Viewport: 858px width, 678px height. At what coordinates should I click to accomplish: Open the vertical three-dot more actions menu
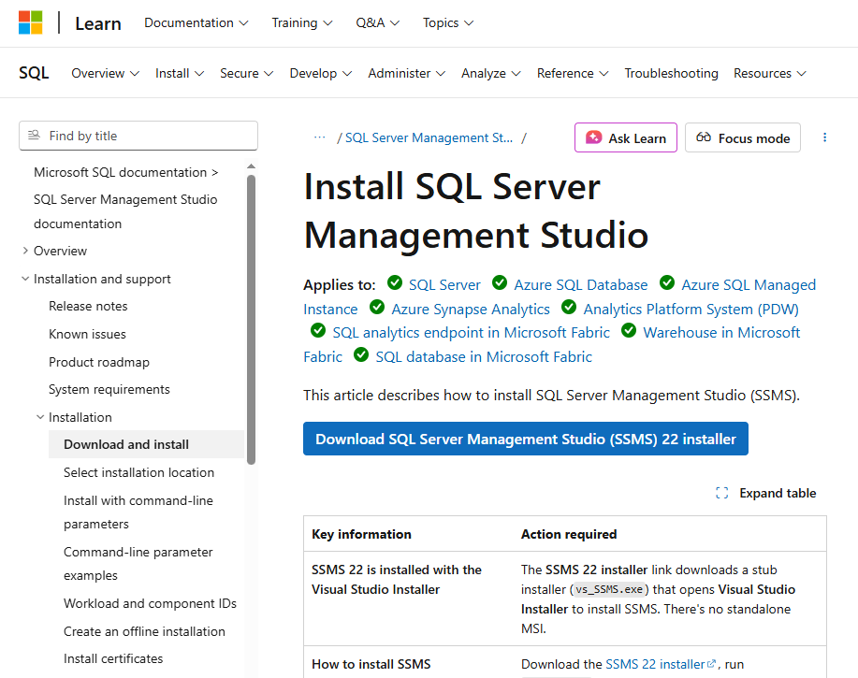[824, 137]
